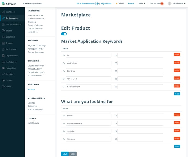Click the Import sidebar icon

pos(3,81)
